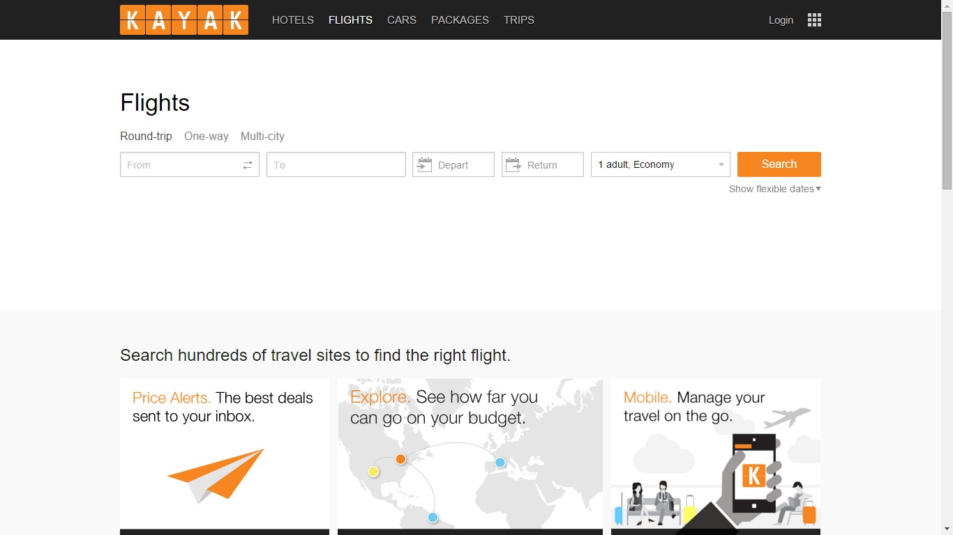Expand Show flexible dates option
The width and height of the screenshot is (953, 535).
click(775, 189)
